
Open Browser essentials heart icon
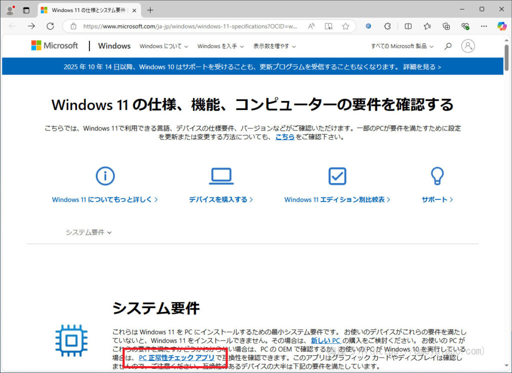pos(465,26)
